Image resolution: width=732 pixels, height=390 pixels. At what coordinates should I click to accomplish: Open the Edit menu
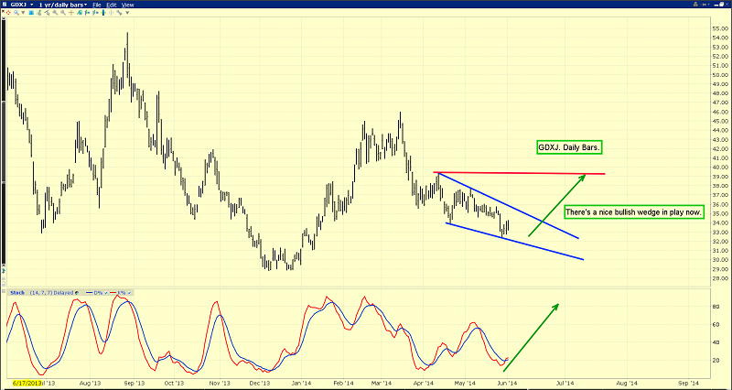(112, 5)
